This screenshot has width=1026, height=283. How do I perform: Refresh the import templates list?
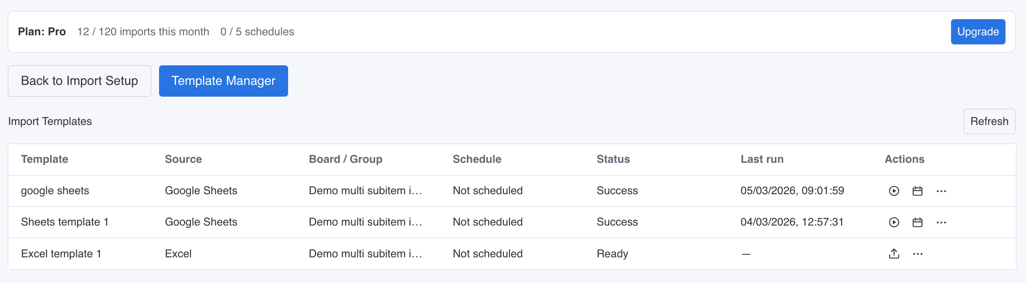[x=989, y=121]
